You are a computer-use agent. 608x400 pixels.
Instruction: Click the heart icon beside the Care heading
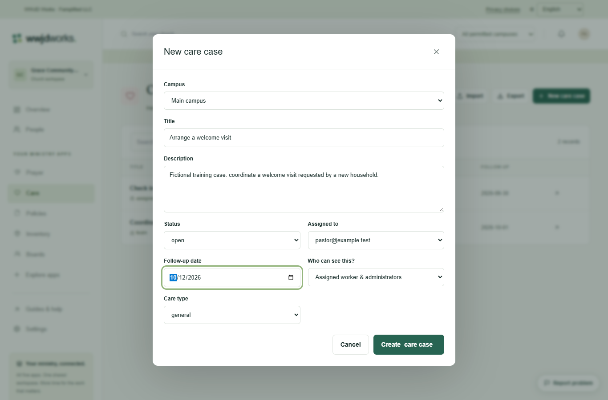pyautogui.click(x=130, y=96)
